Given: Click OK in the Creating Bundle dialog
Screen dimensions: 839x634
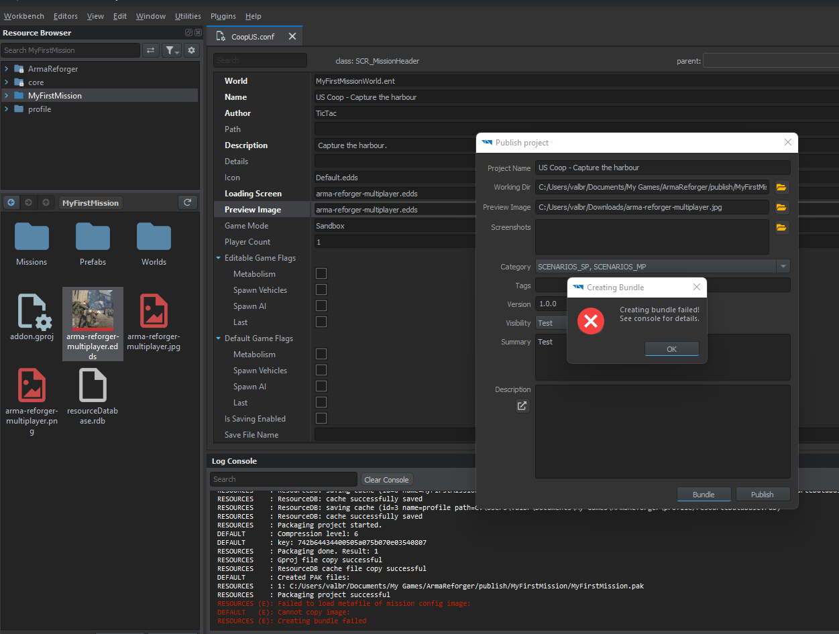Looking at the screenshot, I should (x=671, y=348).
